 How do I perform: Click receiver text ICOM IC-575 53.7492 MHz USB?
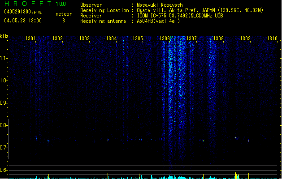click(x=180, y=16)
